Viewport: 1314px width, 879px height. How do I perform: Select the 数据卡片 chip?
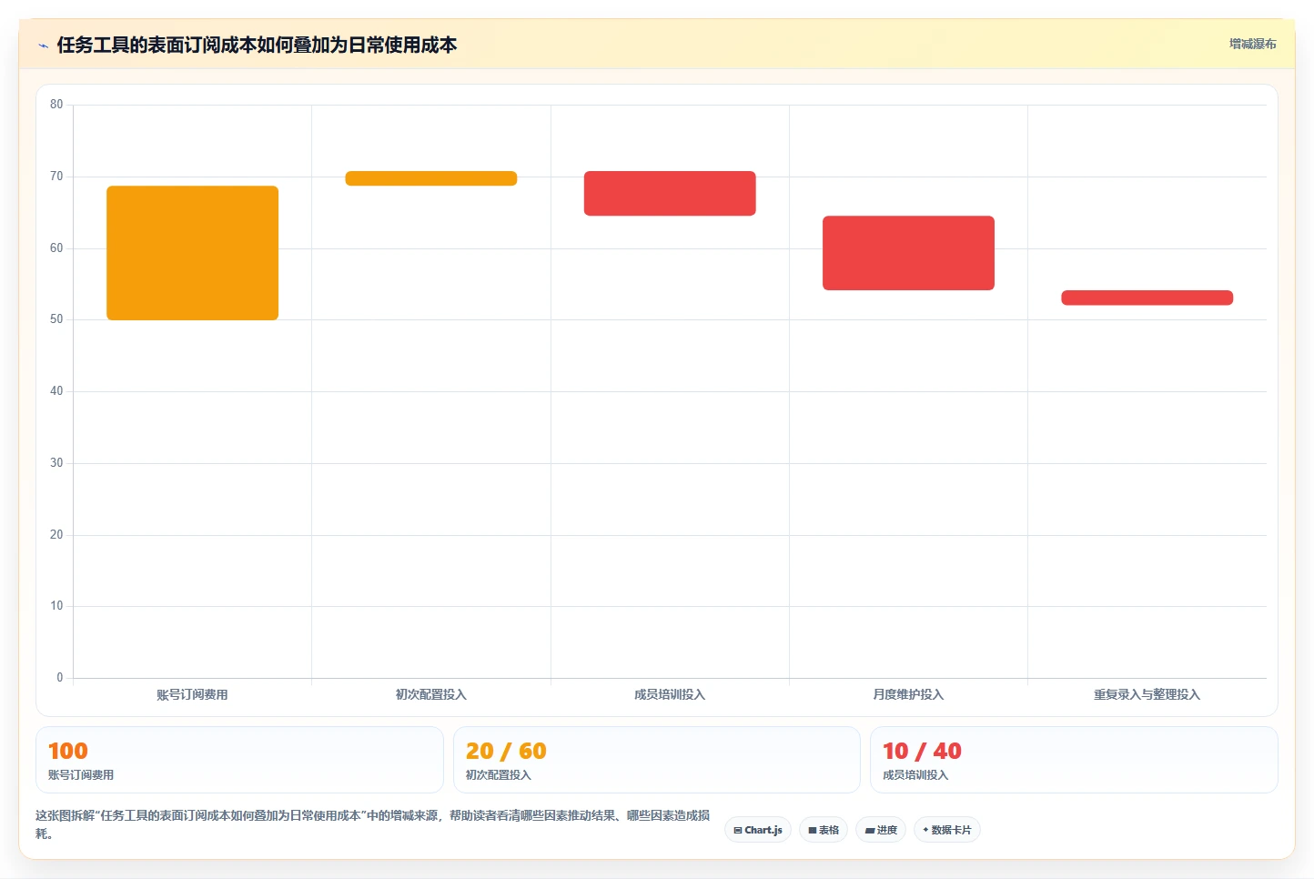[947, 830]
